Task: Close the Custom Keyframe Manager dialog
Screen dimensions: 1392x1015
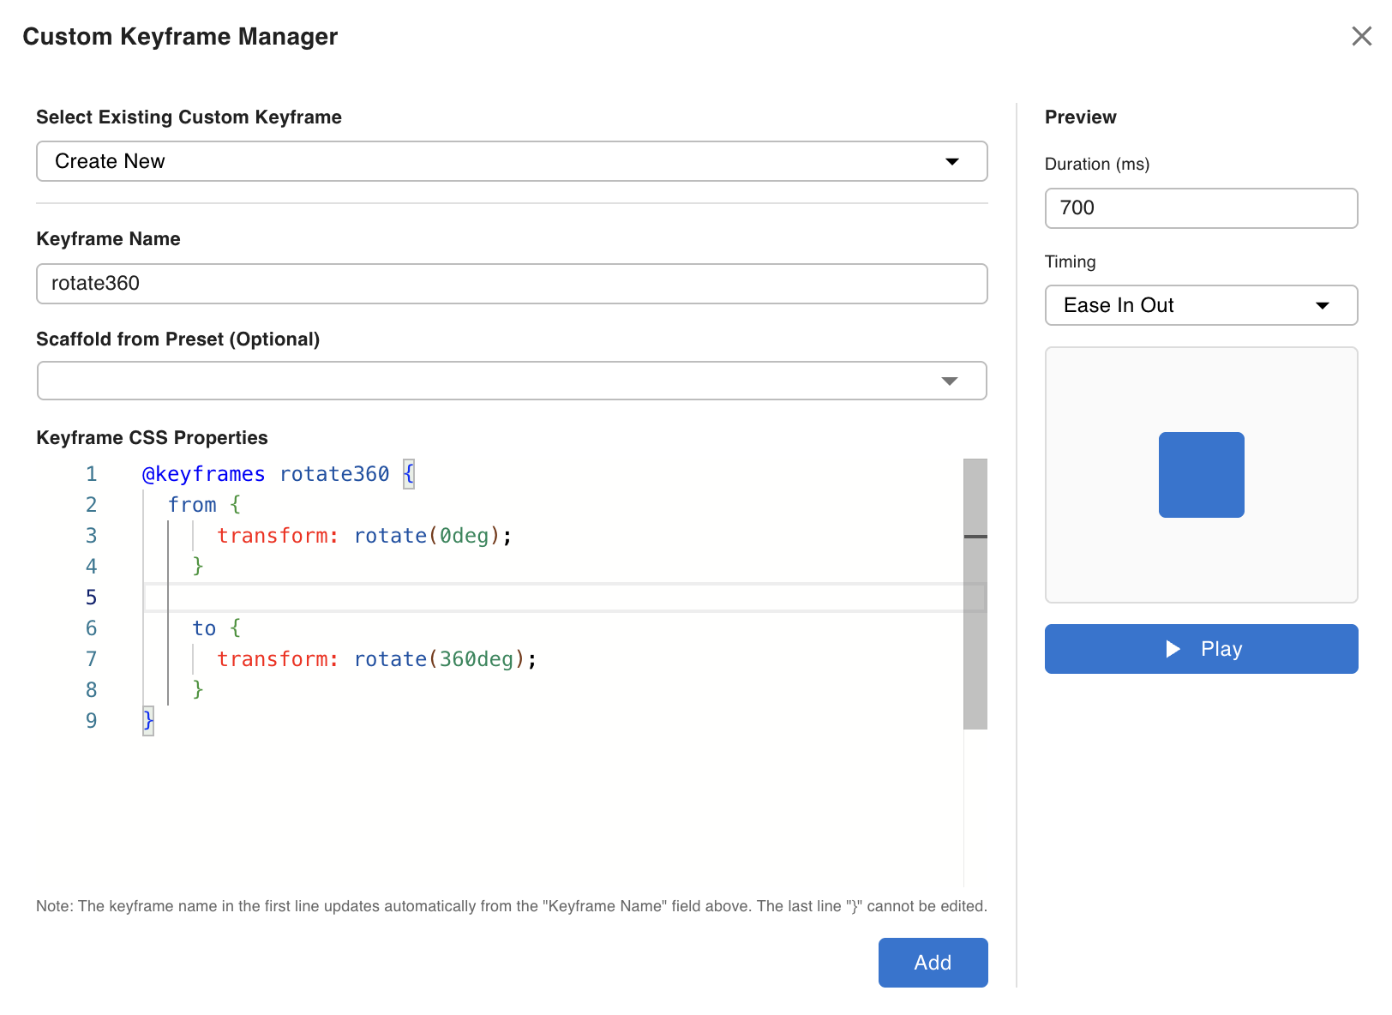Action: click(x=1361, y=36)
